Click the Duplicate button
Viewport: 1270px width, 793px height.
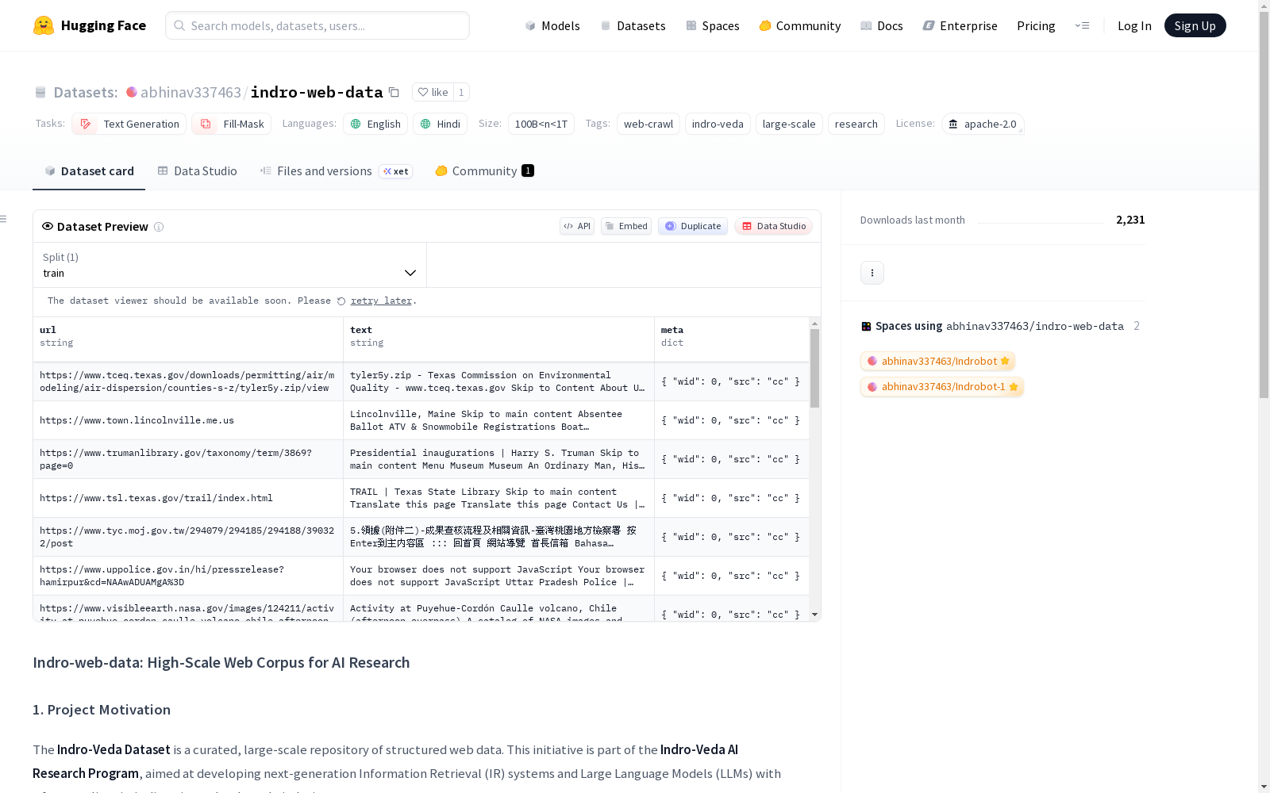pos(693,226)
